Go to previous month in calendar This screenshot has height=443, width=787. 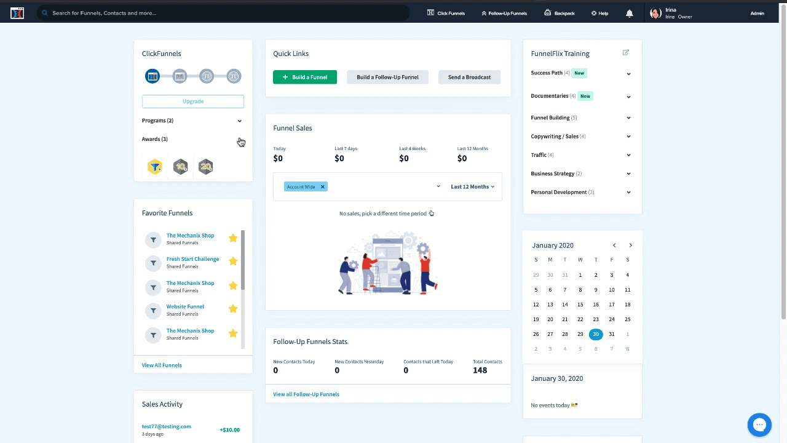(614, 245)
